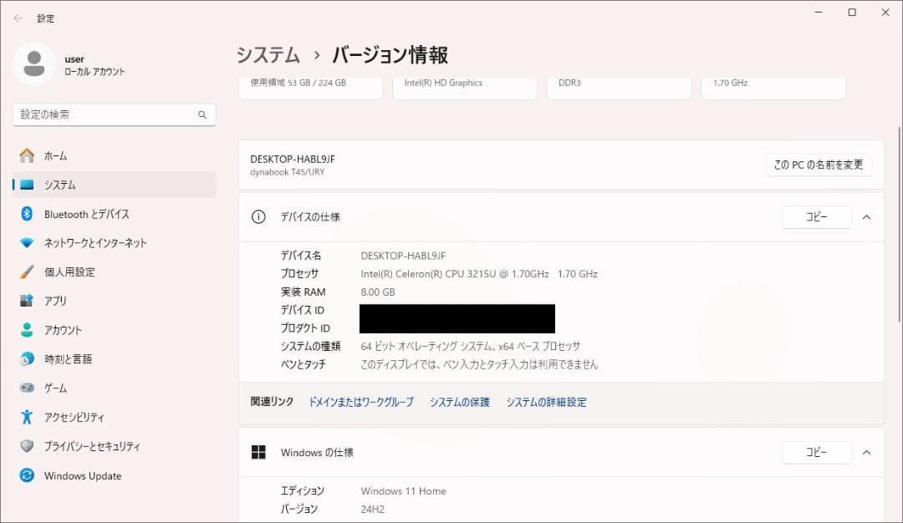This screenshot has width=903, height=523.
Task: Go to Windows Update page
Action: pyautogui.click(x=114, y=475)
